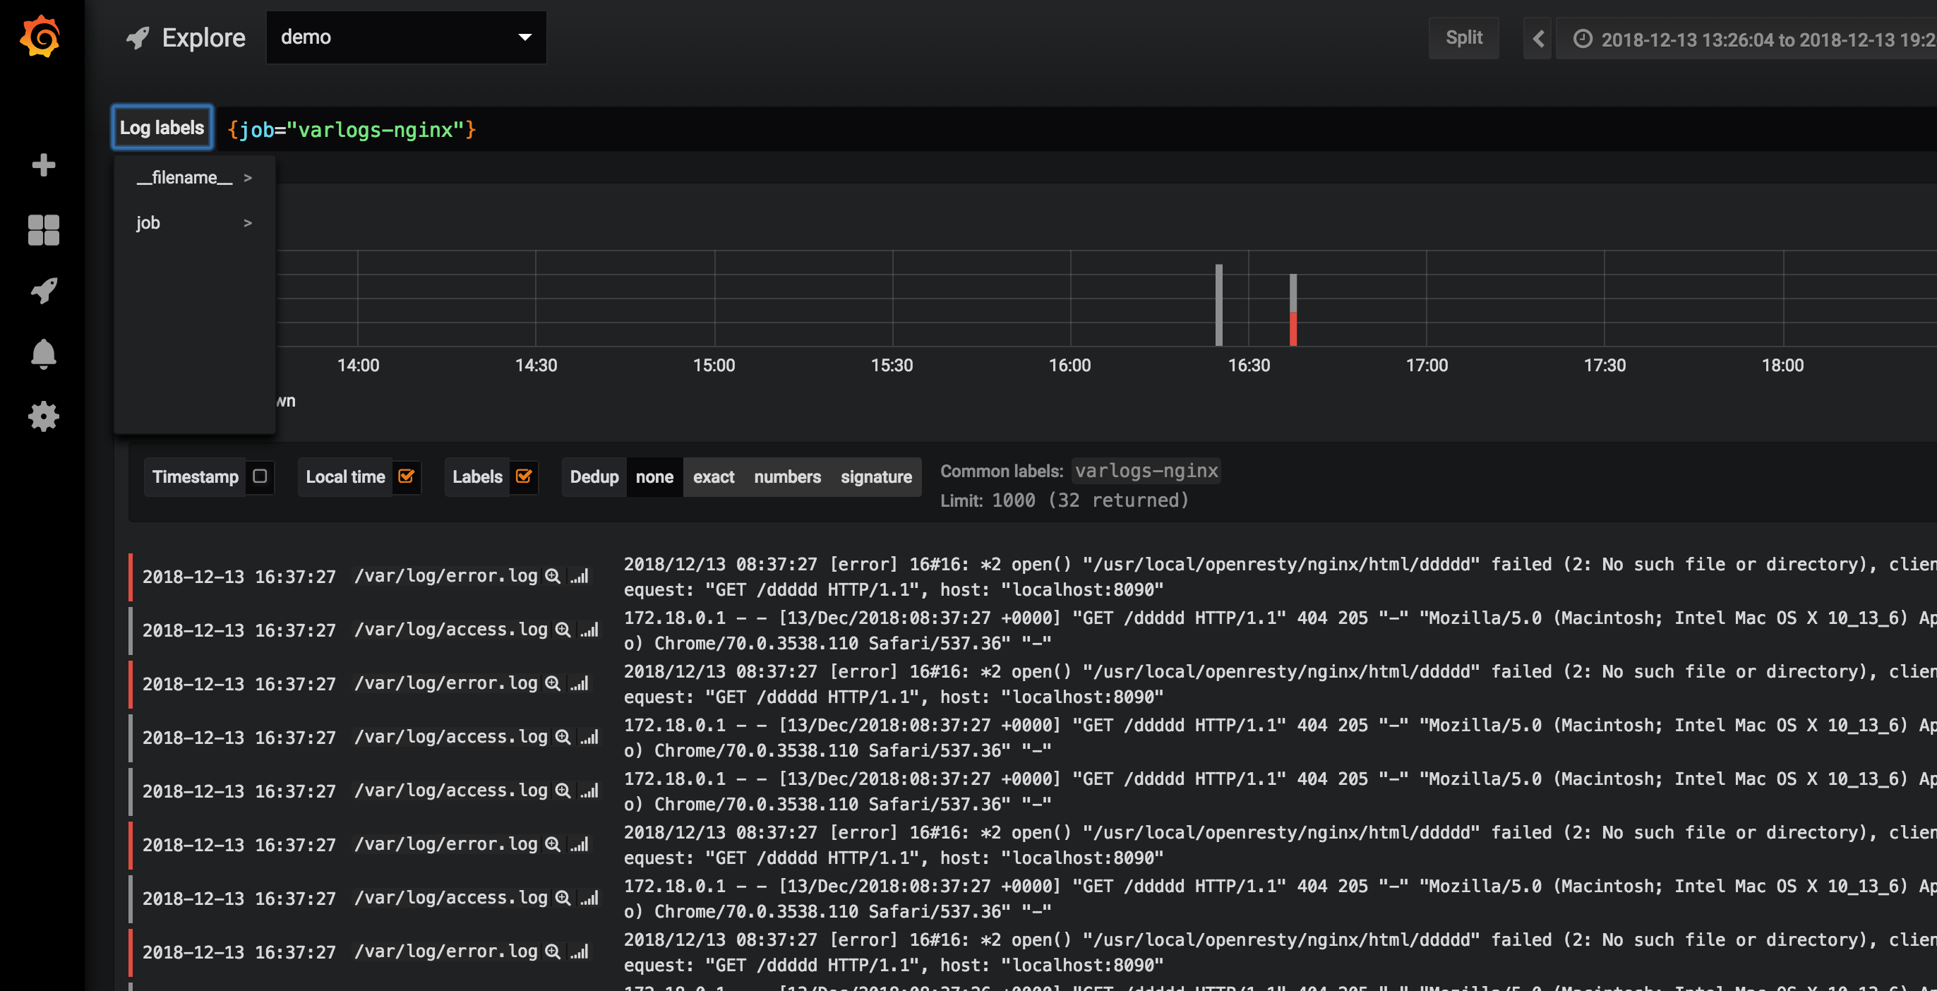Select Dedup signature option
1937x991 pixels.
[876, 476]
